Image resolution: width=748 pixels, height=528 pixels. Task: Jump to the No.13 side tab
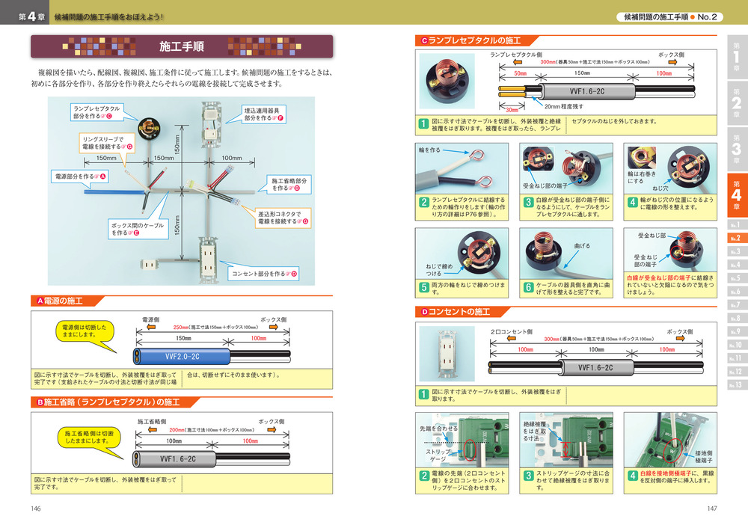point(735,385)
